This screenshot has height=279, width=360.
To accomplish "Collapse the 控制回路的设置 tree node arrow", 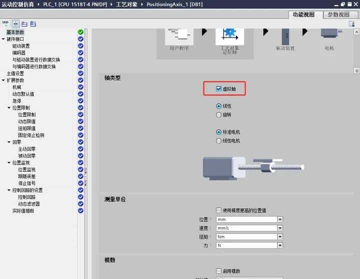I will 9,190.
